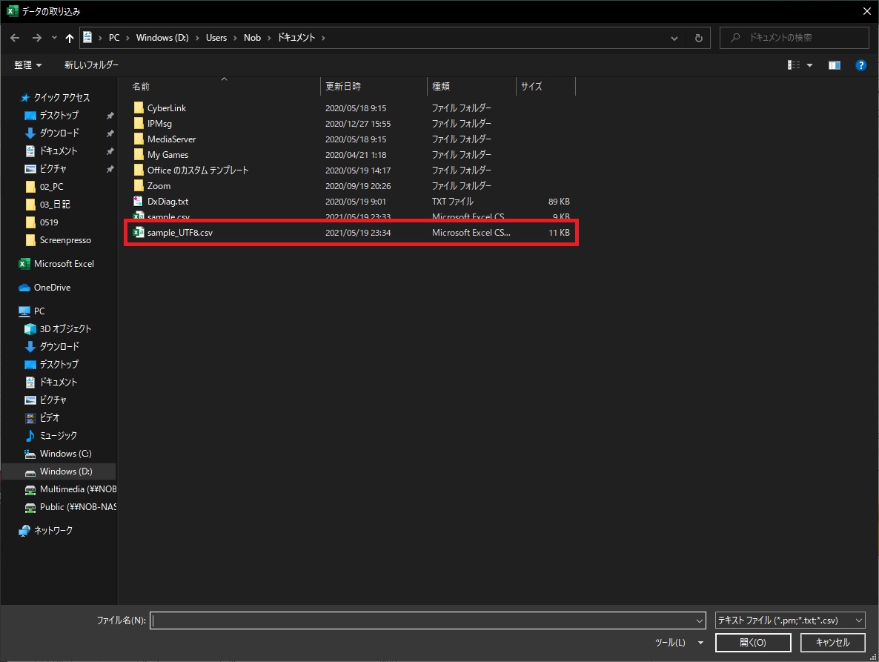
Task: Select the DxDiag.txt file
Action: tap(167, 202)
